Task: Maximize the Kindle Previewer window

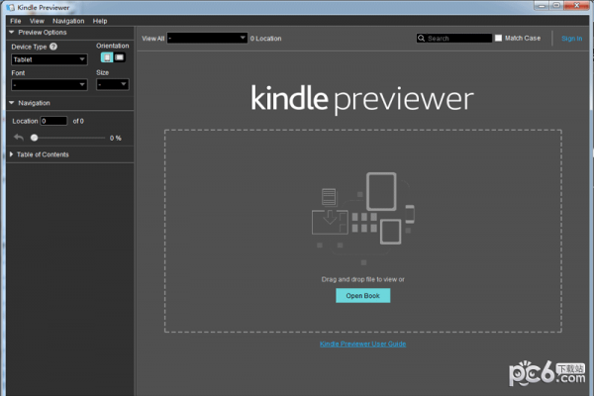Action: 555,6
